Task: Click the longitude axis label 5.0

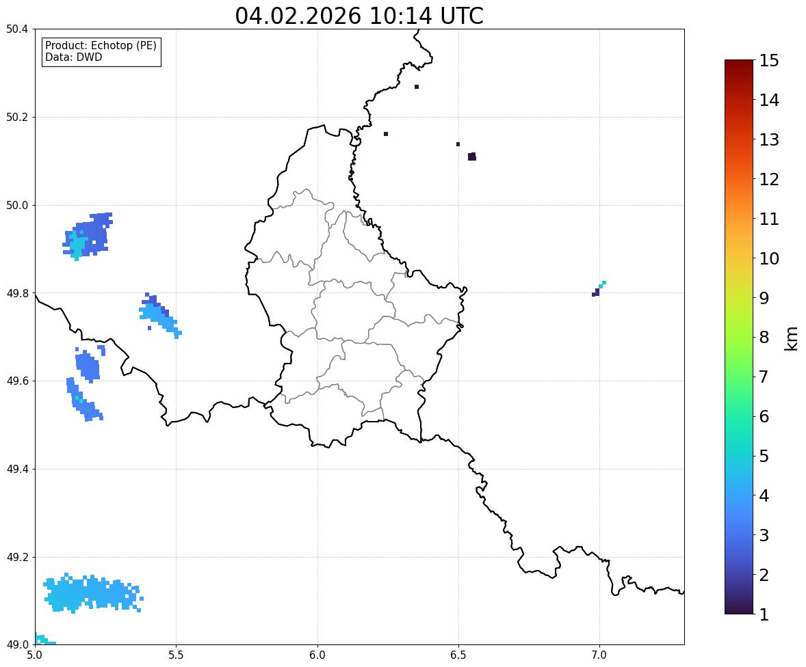Action: tap(35, 655)
